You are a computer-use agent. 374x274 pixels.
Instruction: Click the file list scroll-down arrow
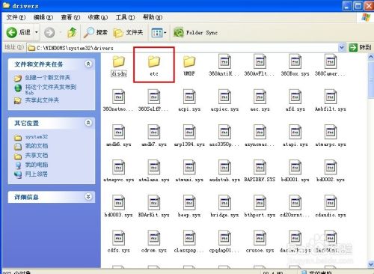point(371,264)
